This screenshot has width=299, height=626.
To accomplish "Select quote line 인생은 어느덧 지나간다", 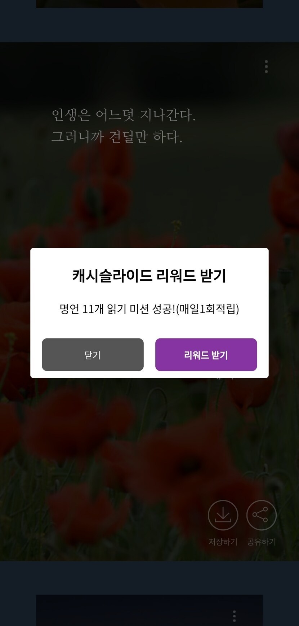I will (124, 115).
